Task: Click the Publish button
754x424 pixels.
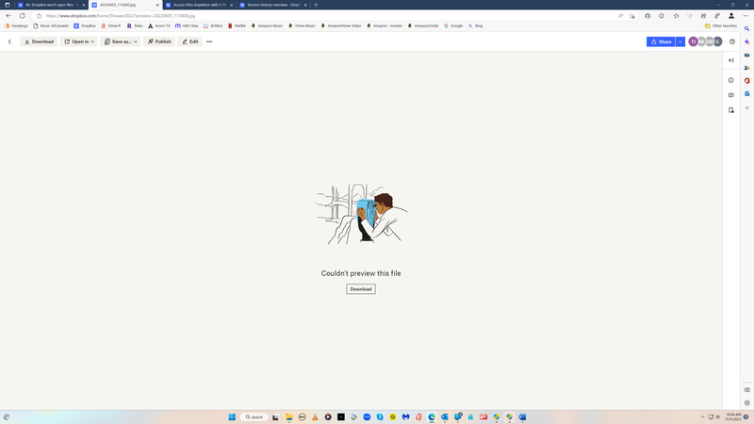Action: tap(159, 41)
